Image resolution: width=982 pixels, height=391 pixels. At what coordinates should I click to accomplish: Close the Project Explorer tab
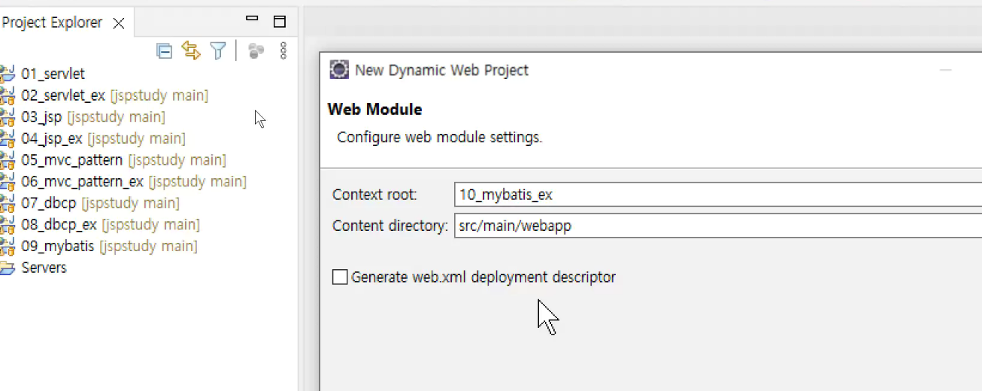pos(119,23)
